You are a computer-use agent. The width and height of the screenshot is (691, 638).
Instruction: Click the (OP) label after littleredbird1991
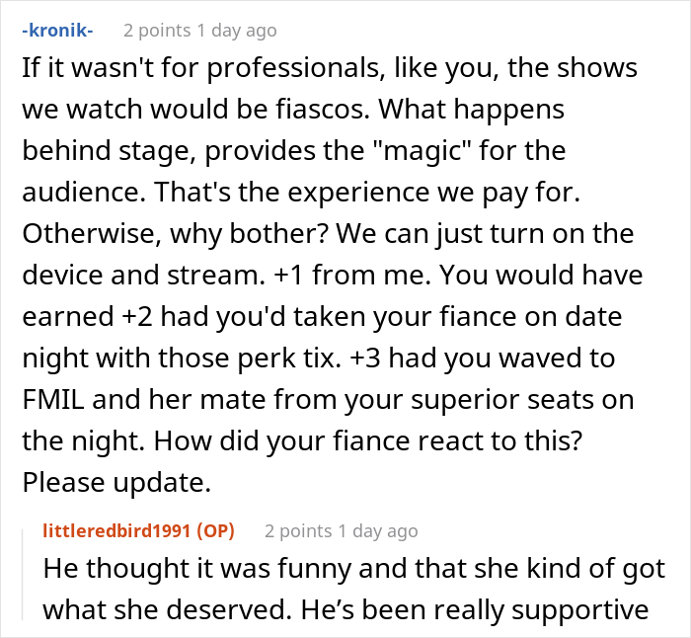215,530
